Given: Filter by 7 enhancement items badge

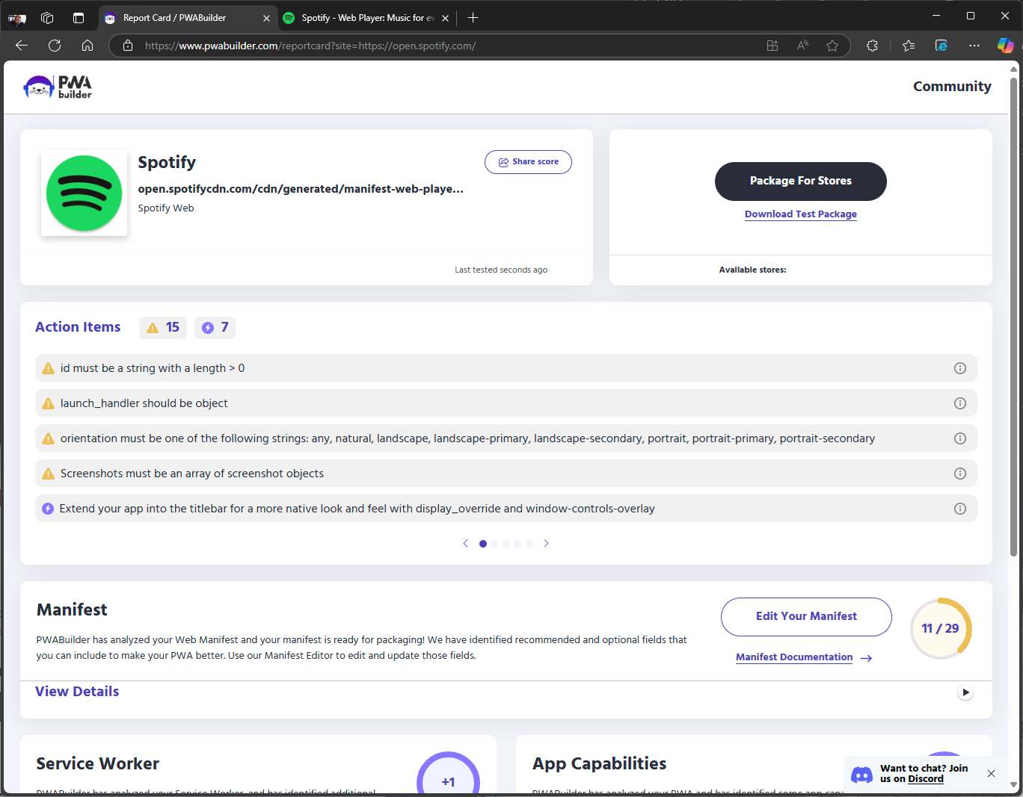Looking at the screenshot, I should (x=215, y=327).
